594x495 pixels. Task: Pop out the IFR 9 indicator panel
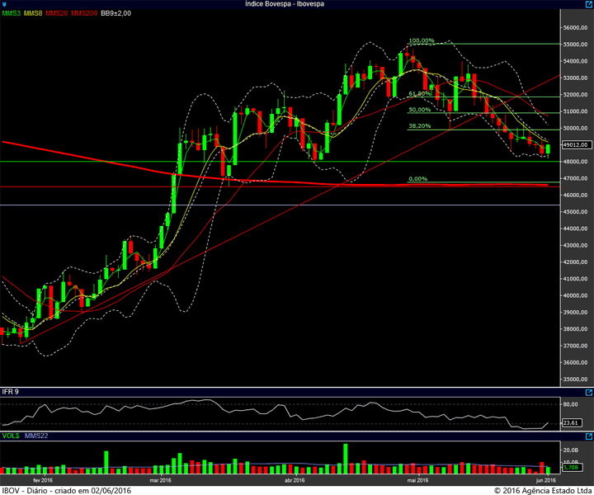(x=589, y=393)
